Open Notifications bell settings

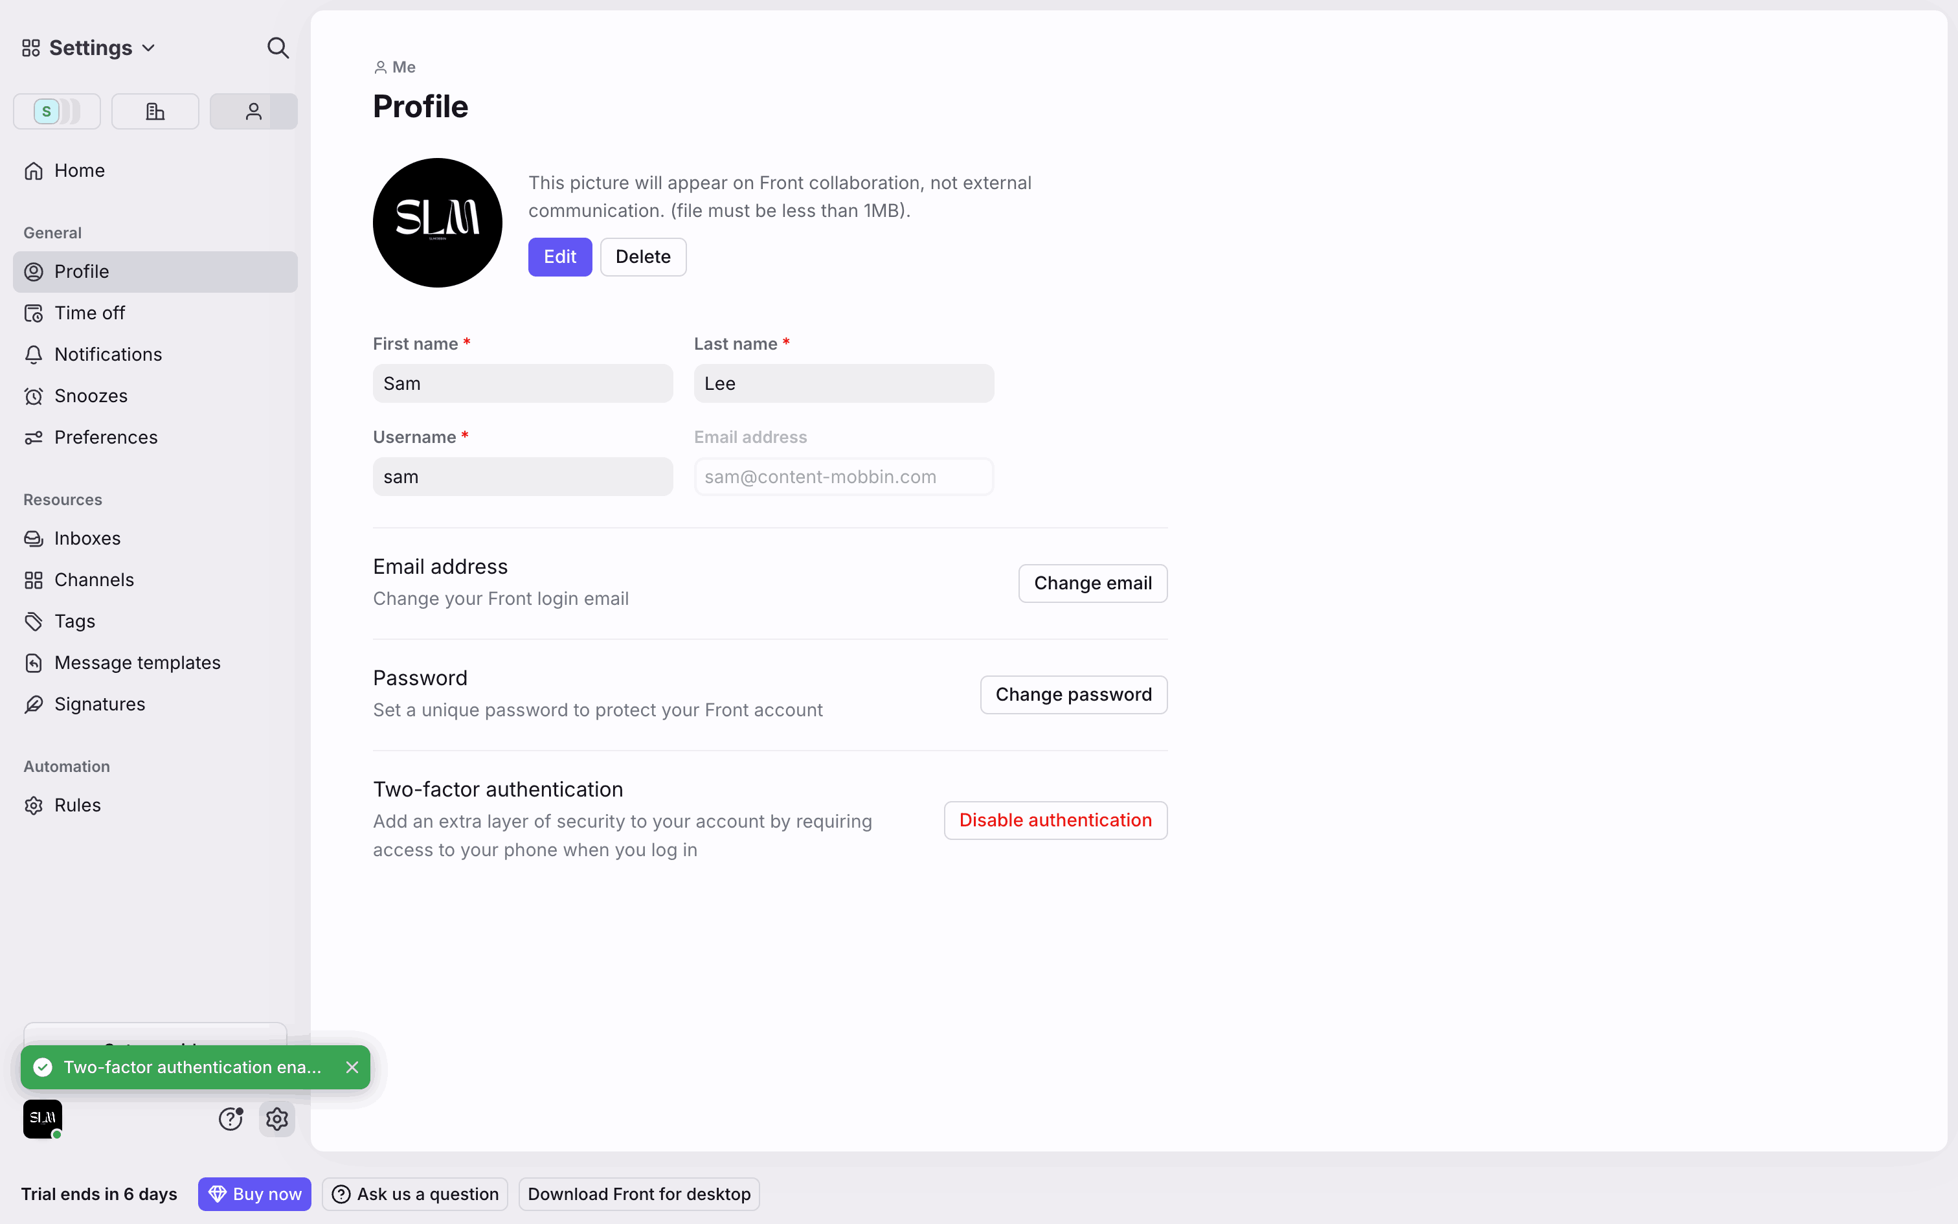click(x=107, y=355)
